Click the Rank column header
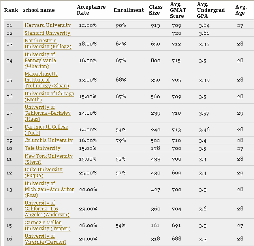The height and width of the screenshot is (246, 254). tap(11, 10)
